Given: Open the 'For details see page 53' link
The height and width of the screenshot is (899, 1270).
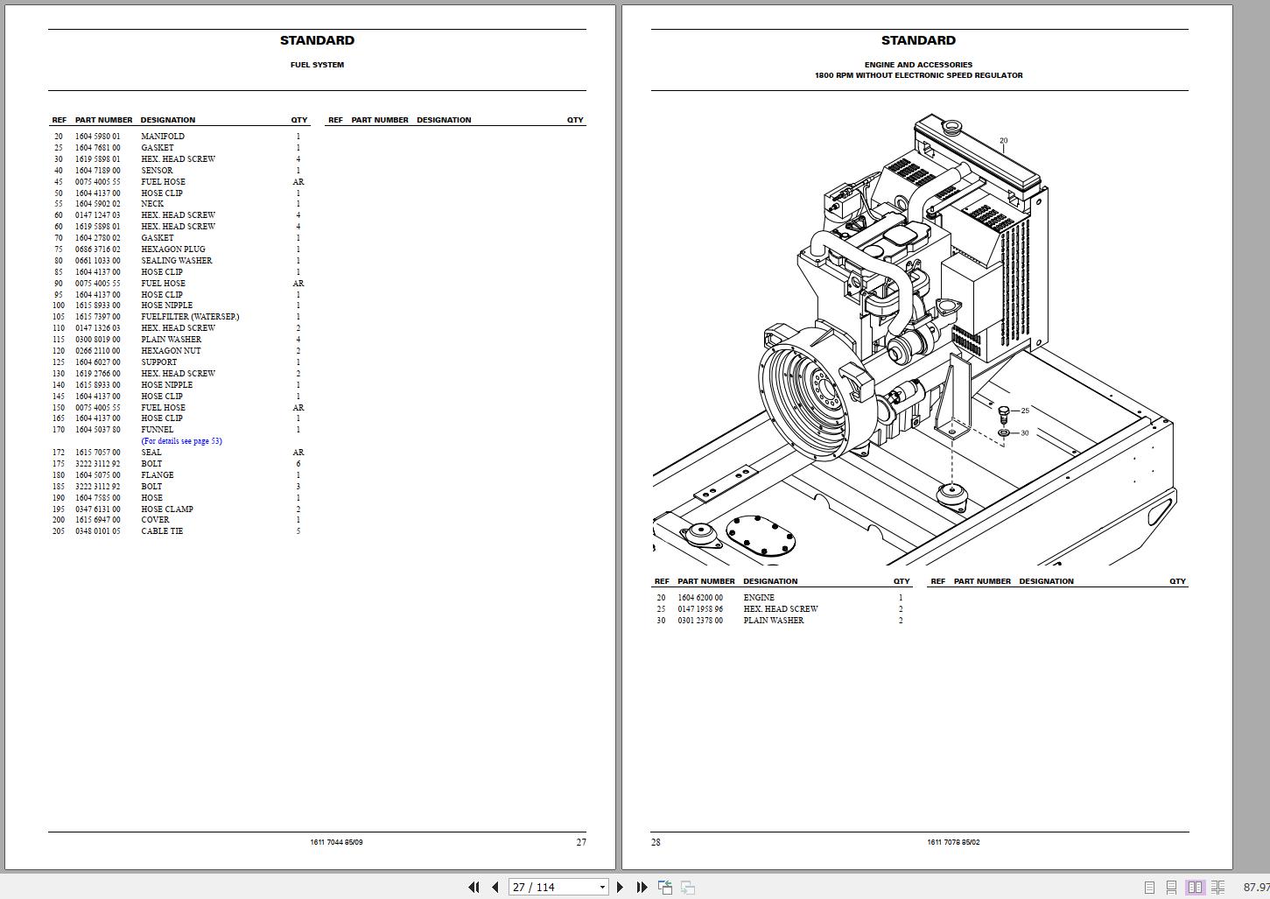Looking at the screenshot, I should [x=181, y=441].
